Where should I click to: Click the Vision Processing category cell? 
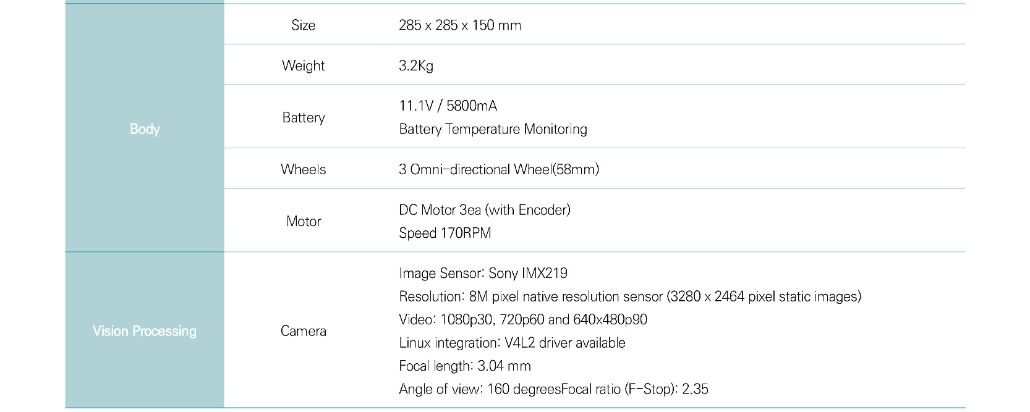pyautogui.click(x=145, y=330)
